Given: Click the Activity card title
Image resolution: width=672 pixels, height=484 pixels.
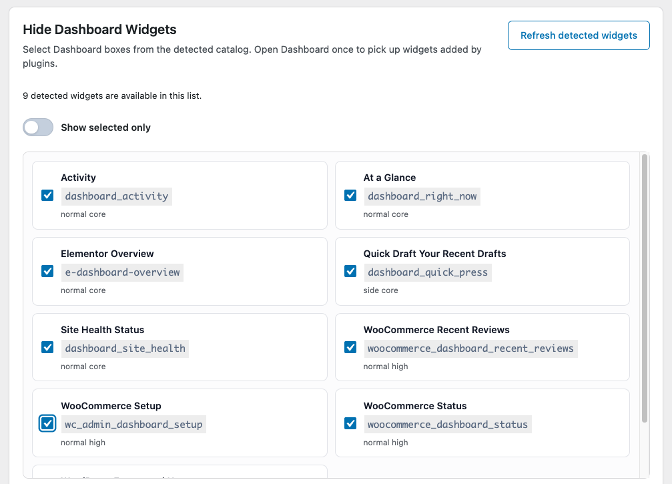Looking at the screenshot, I should [x=79, y=178].
